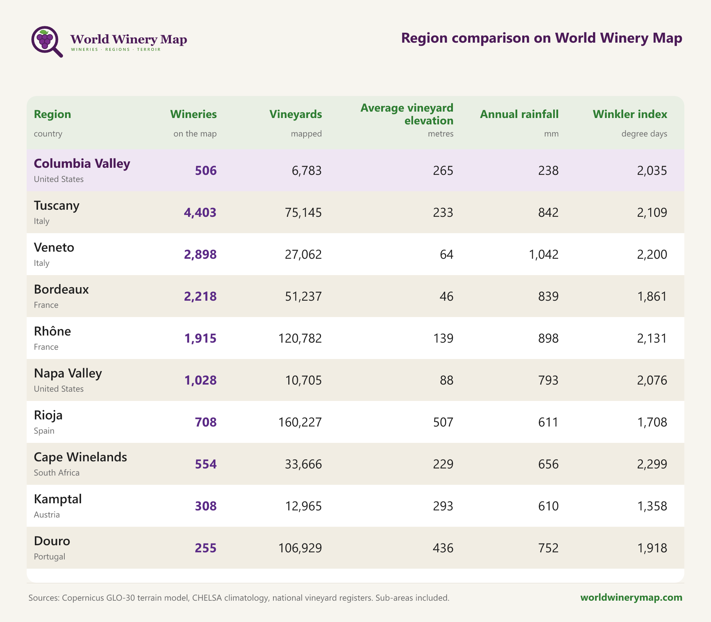Click the Napa Valley region name
Screen dimensions: 711x622
click(x=68, y=373)
